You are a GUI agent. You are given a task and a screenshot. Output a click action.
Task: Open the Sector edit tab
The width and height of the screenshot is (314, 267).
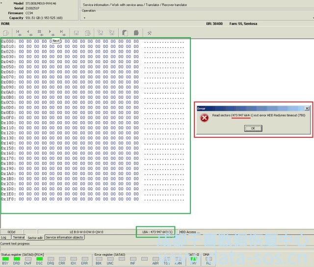click(x=35, y=237)
